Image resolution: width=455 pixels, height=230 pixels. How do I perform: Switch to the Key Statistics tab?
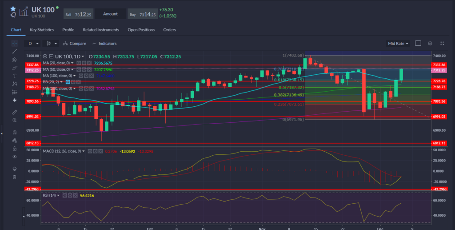[x=41, y=30]
